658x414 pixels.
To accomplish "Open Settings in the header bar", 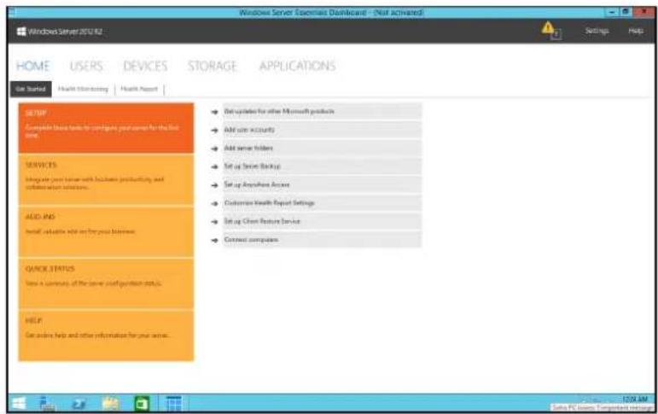I will click(597, 31).
